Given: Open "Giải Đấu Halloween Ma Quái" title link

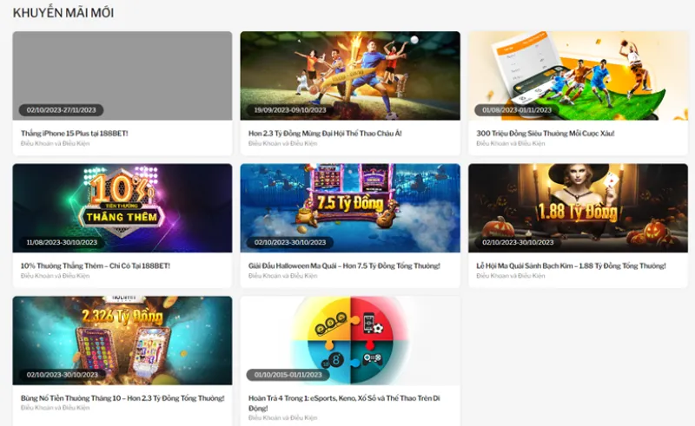Looking at the screenshot, I should (344, 265).
